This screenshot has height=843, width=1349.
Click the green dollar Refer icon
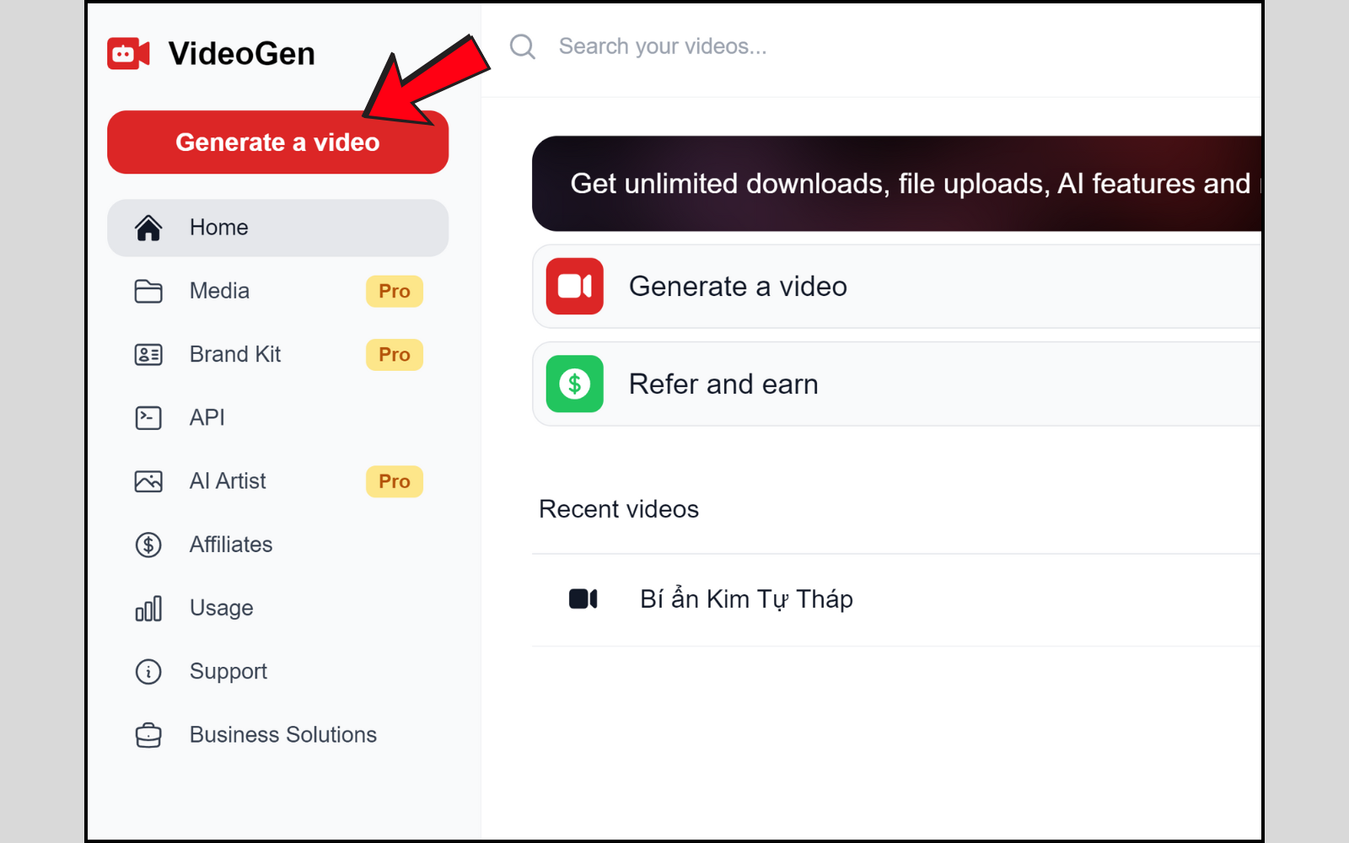(575, 384)
